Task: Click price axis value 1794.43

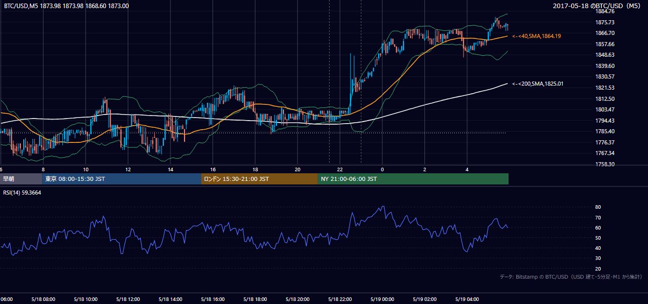Action: coord(605,121)
